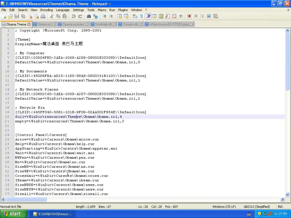Click the Stop recording macro icon
Image resolution: width=291 pixels, height=218 pixels.
[x=196, y=16]
